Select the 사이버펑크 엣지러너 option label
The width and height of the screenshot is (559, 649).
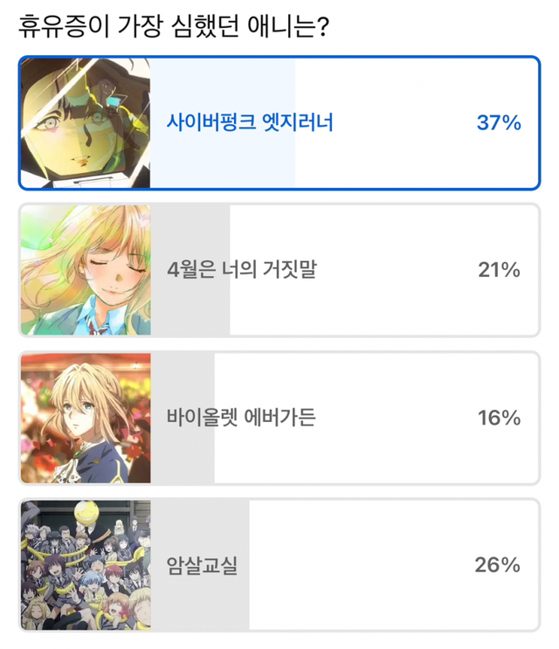coord(250,123)
